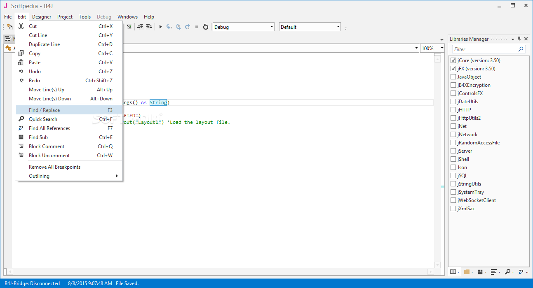Click the Step Over debug icon
This screenshot has height=288, width=533.
tap(178, 27)
